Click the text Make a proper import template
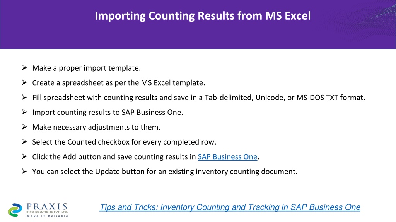 [86, 68]
